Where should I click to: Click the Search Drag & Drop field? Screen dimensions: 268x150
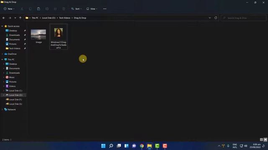coord(244,18)
